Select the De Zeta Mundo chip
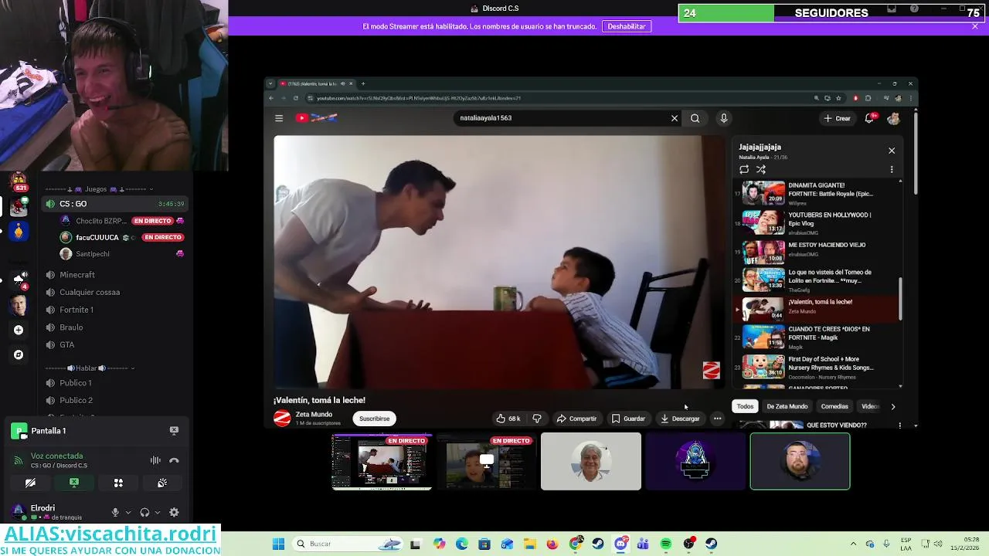The height and width of the screenshot is (556, 989). coord(787,406)
